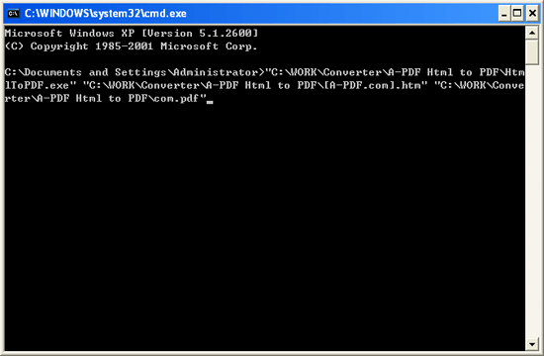Screen dimensions: 544x356
Task: Click the 'Microsoft Windows XP' text
Action: tap(69, 34)
